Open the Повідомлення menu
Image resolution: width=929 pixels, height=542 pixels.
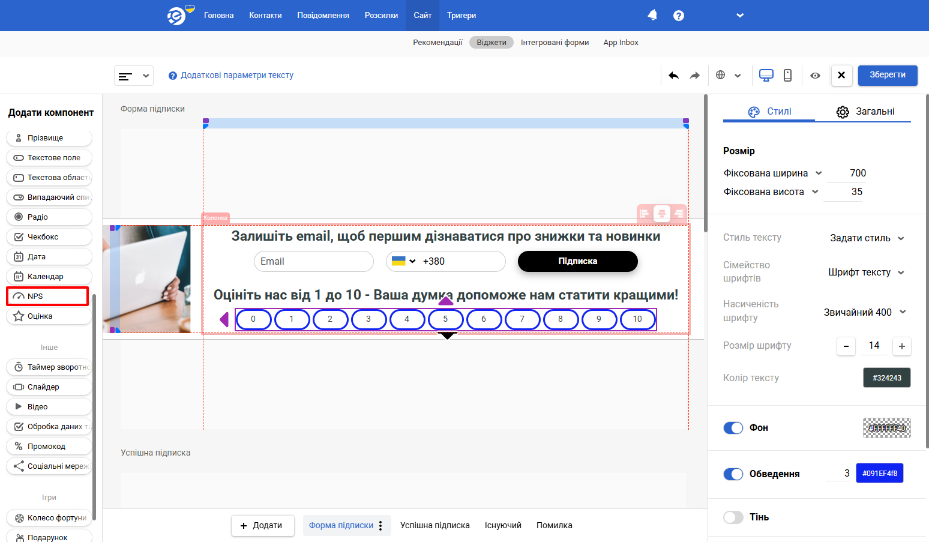click(x=323, y=16)
